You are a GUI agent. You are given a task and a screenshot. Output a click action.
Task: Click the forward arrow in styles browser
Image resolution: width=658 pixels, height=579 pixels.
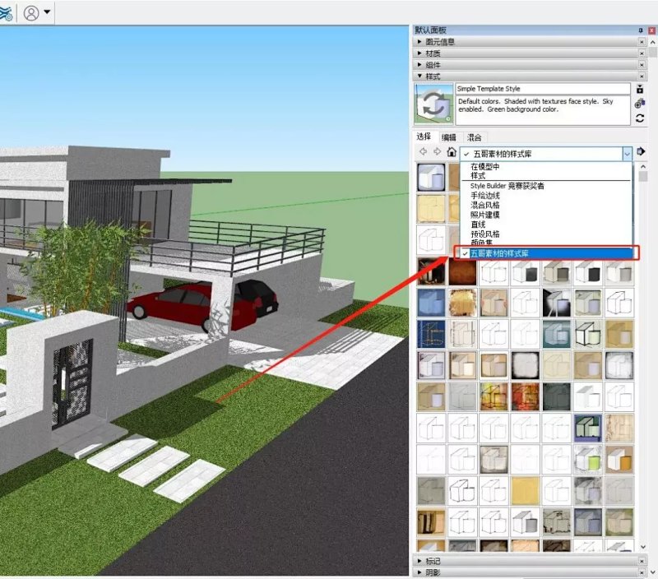437,151
